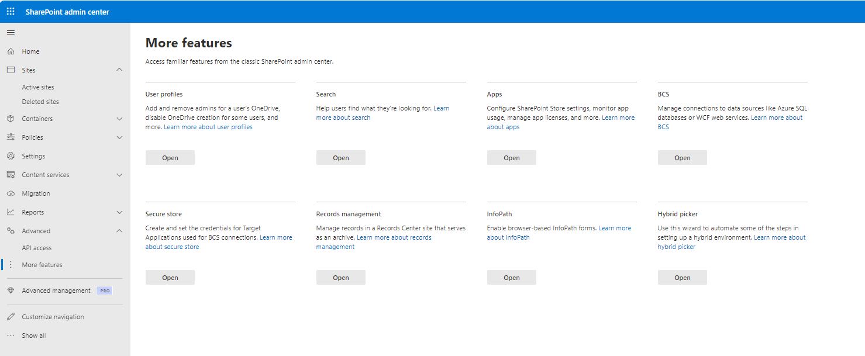865x356 pixels.
Task: Click the Settings gear icon
Action: click(11, 156)
